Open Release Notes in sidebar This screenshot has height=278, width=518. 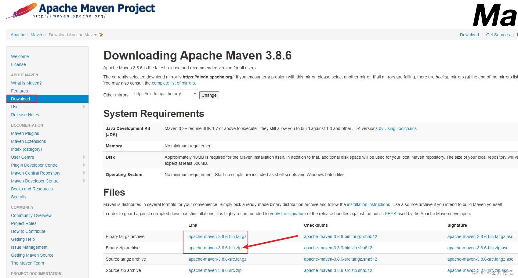(x=25, y=115)
